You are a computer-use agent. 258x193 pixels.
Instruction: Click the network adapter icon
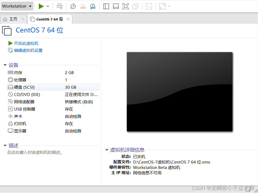coord(10,102)
